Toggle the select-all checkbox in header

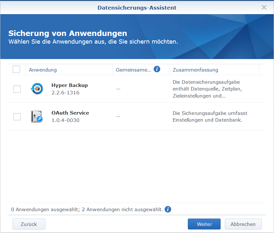(16, 69)
